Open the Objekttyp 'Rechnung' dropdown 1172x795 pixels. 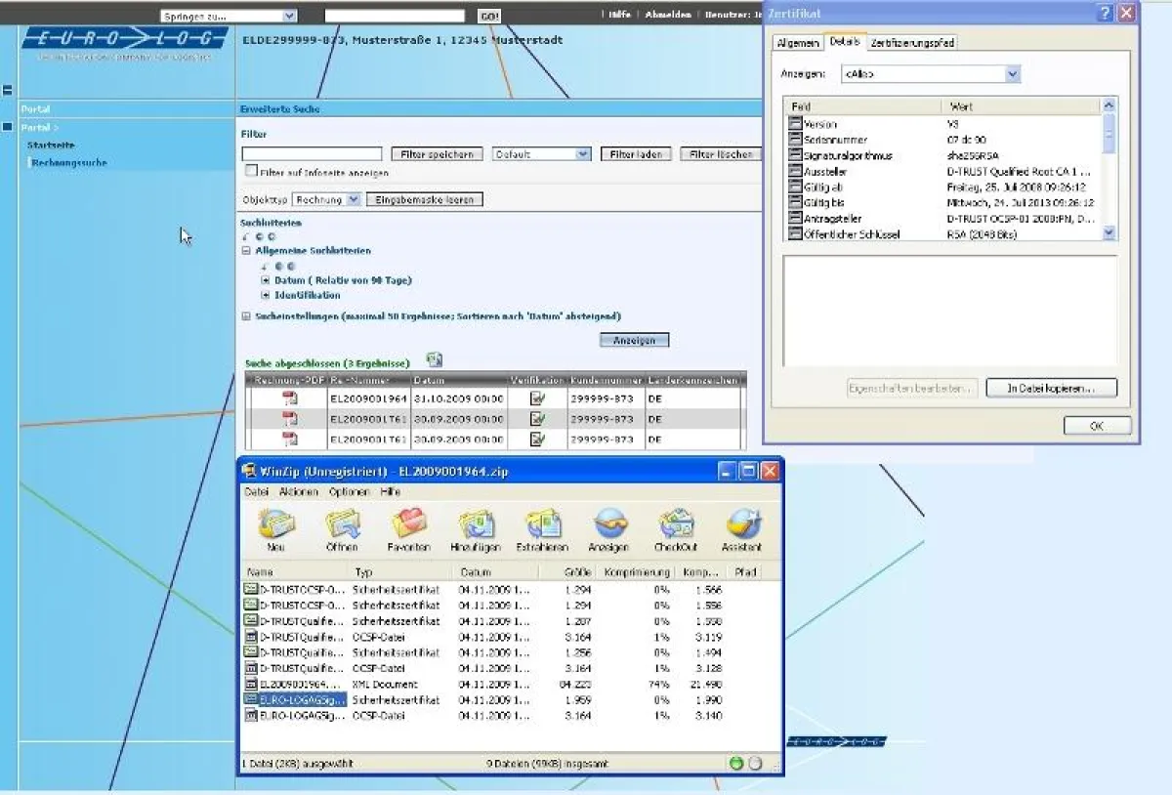353,199
